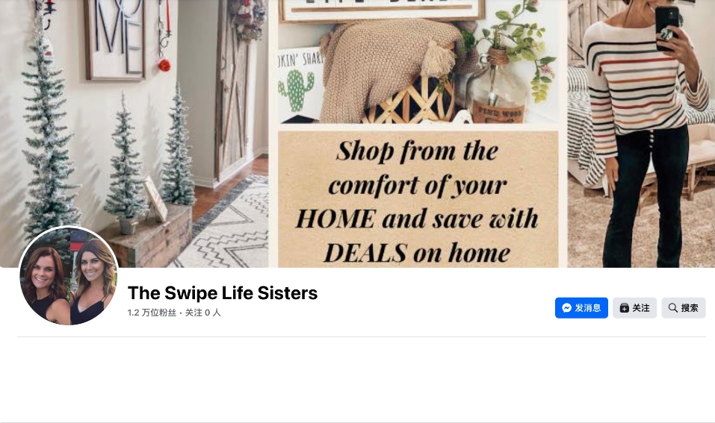This screenshot has height=423, width=715.
Task: Click the follow icon beside 关注
Action: (x=625, y=308)
